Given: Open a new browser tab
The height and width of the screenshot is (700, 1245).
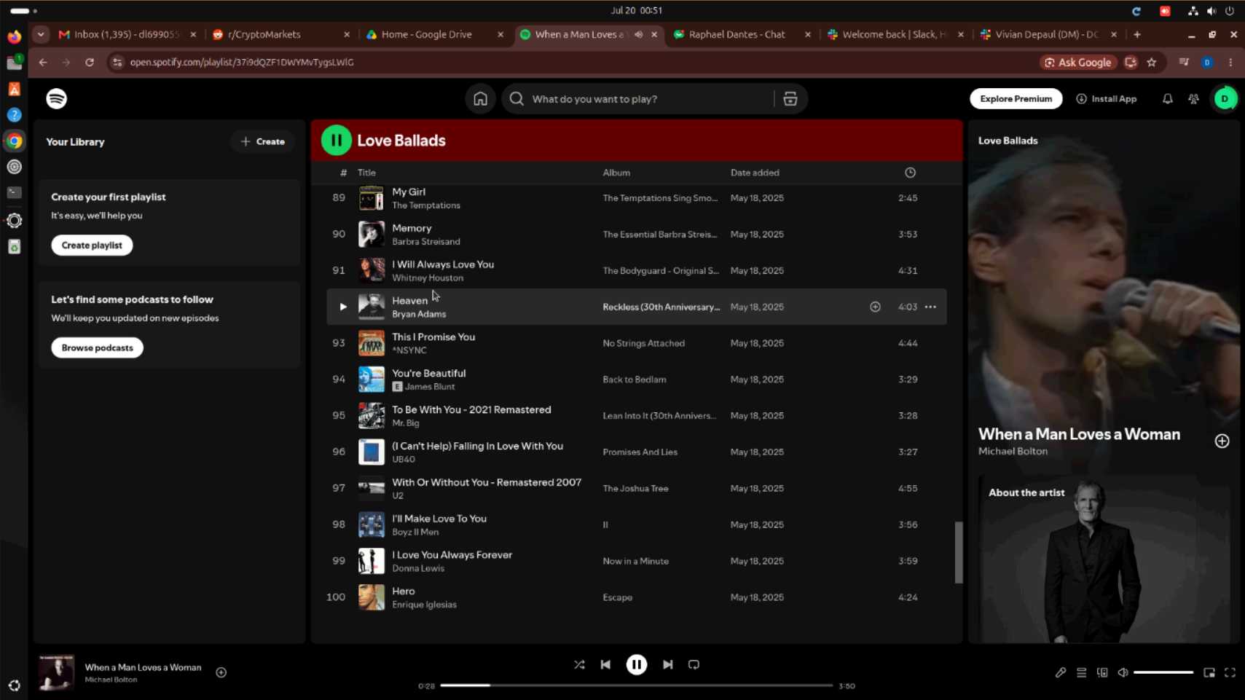Looking at the screenshot, I should click(1136, 34).
